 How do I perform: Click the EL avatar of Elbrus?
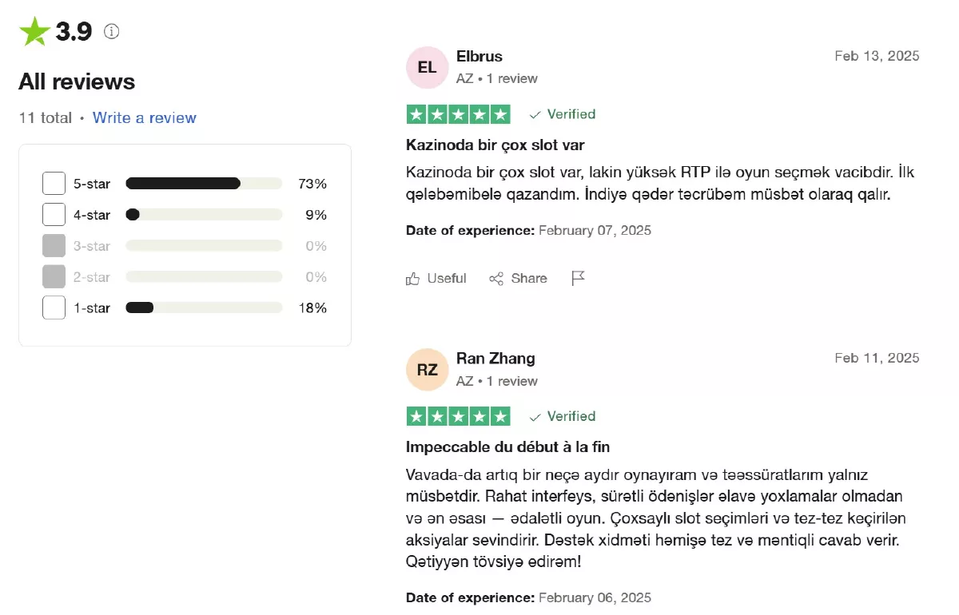pos(427,67)
